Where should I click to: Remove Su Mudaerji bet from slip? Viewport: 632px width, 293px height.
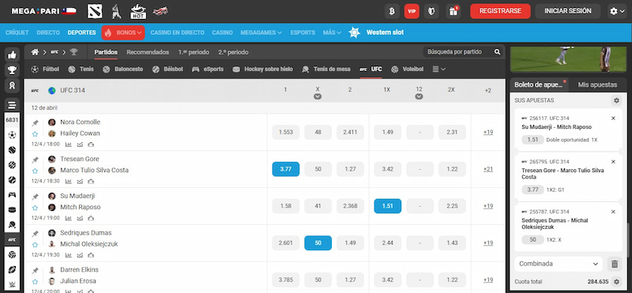coord(613,118)
